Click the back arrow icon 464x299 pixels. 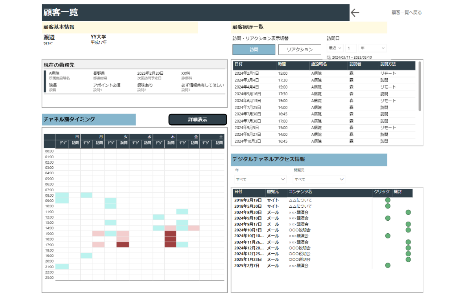click(x=355, y=13)
